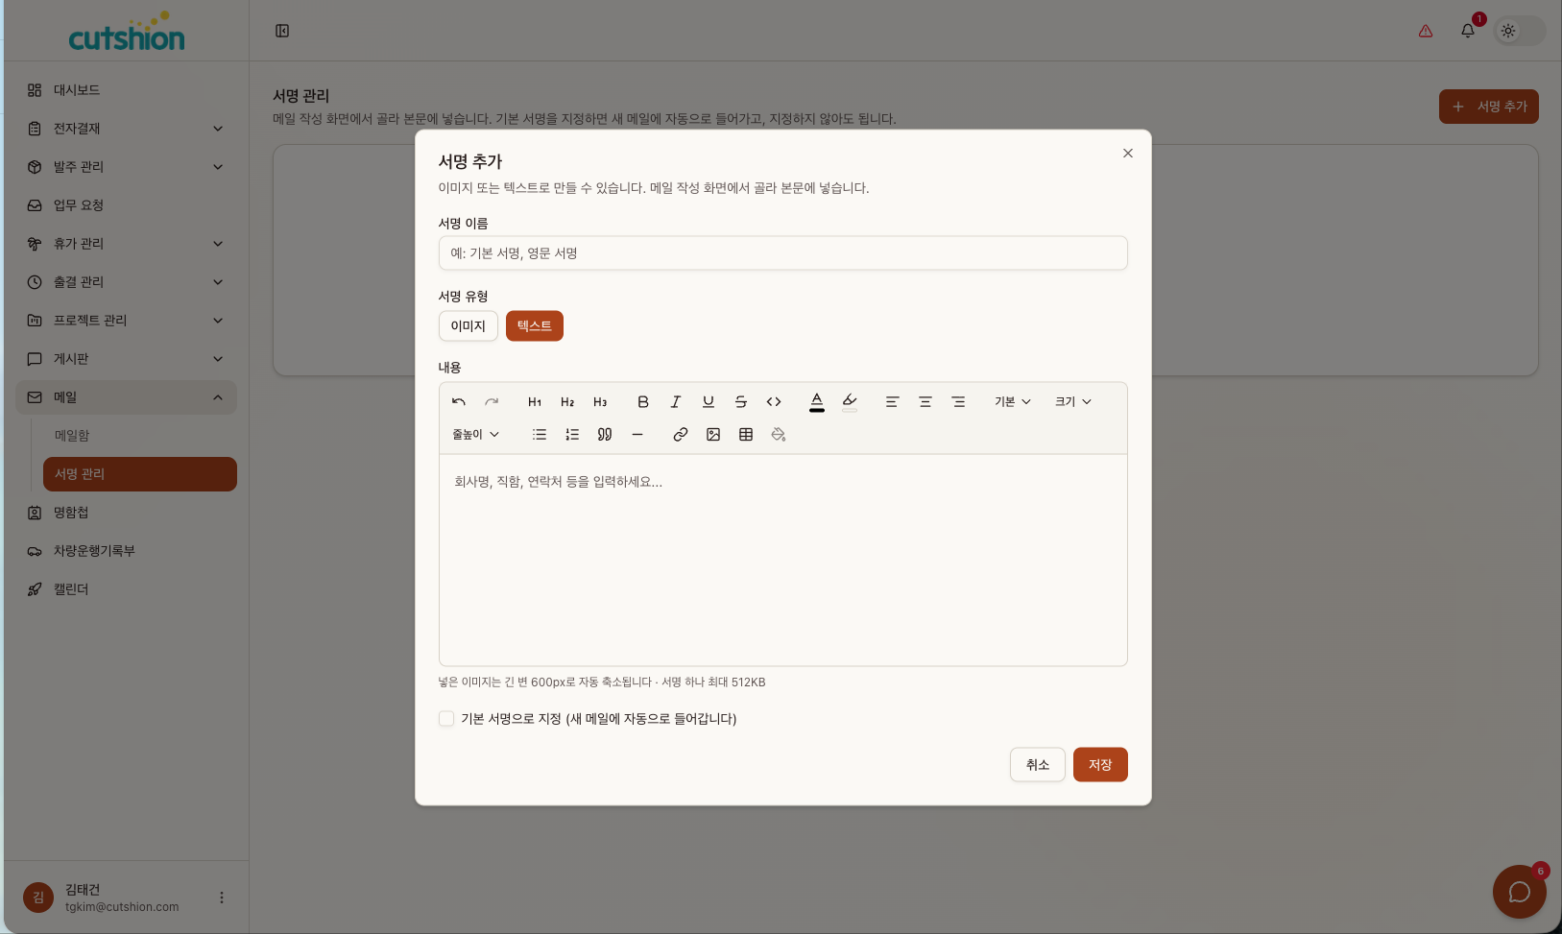Insert a table into the editor
The height and width of the screenshot is (934, 1562).
click(x=746, y=435)
